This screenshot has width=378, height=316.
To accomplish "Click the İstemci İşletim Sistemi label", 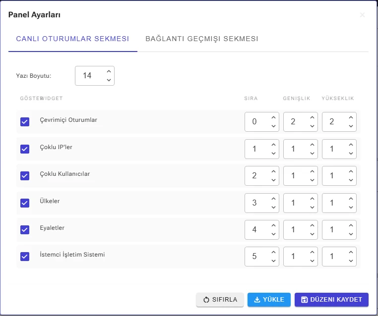I will point(72,255).
